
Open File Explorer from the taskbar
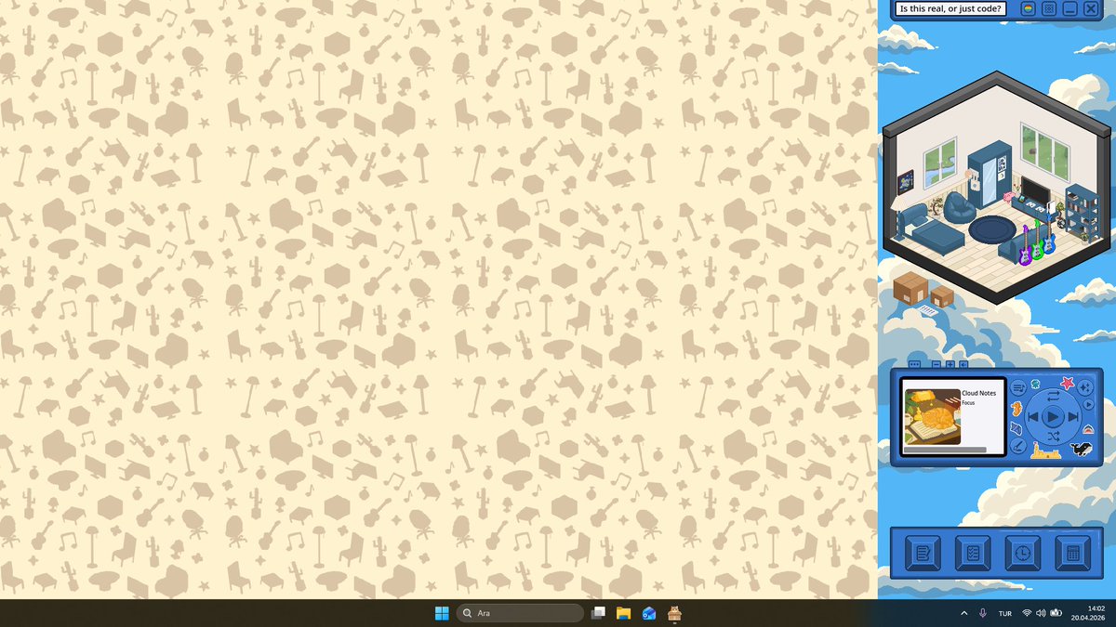tap(624, 613)
